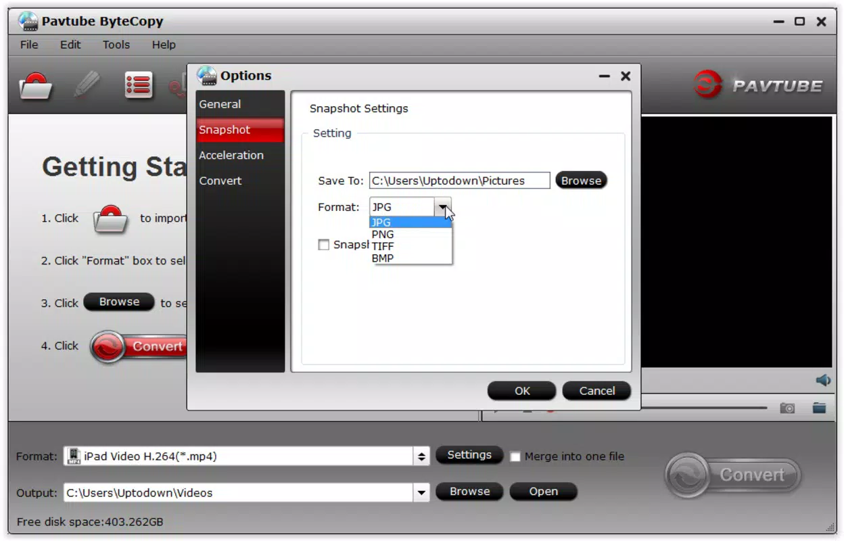844x541 pixels.
Task: Toggle the Snapshot checkbox in Options
Action: click(x=324, y=245)
